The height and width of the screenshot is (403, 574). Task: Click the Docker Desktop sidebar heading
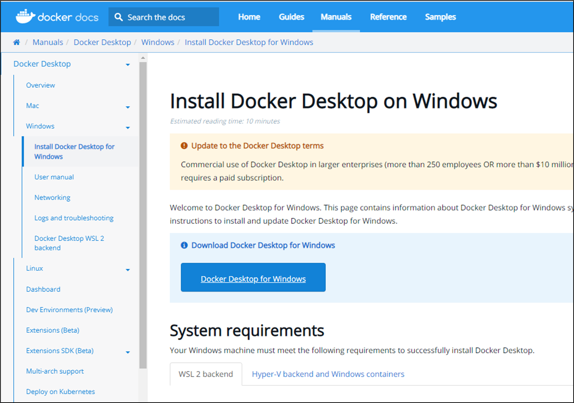pos(42,64)
